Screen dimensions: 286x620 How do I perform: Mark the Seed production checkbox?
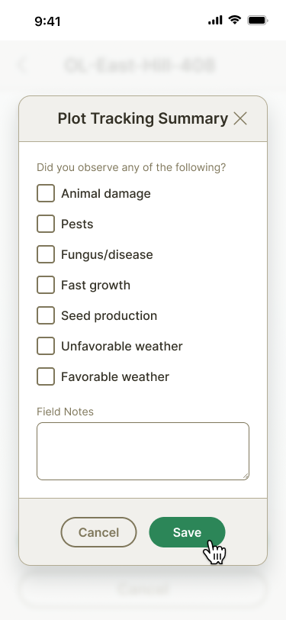tap(46, 315)
